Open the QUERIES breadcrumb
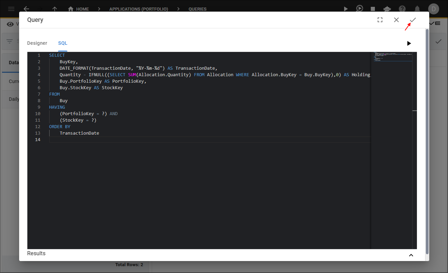The image size is (448, 273). (198, 9)
